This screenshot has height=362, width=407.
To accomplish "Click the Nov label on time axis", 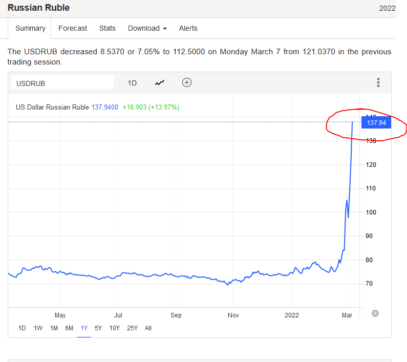I will click(233, 315).
